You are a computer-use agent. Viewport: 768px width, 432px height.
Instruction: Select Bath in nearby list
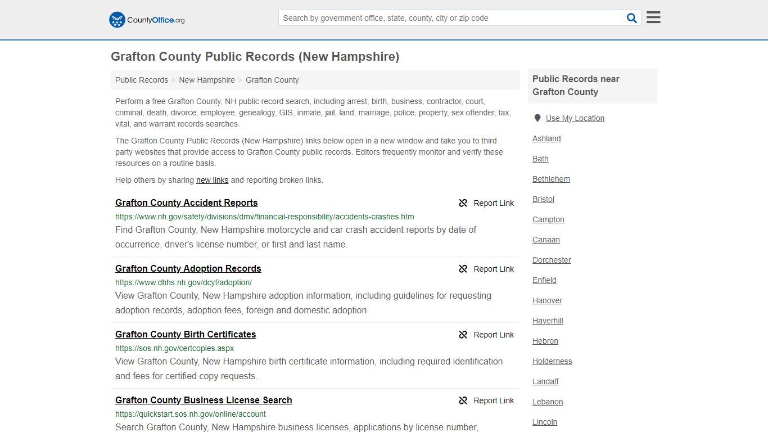[540, 159]
